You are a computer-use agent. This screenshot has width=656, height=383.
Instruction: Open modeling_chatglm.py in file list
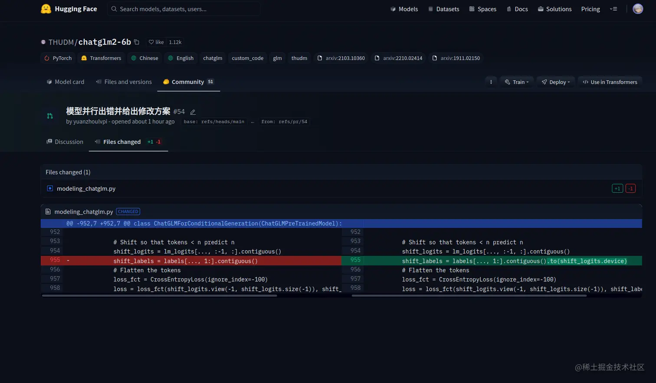click(86, 188)
